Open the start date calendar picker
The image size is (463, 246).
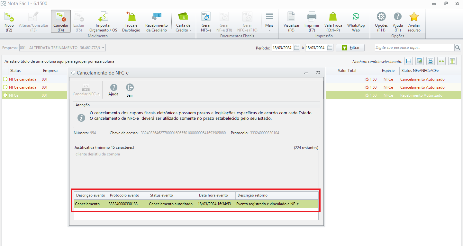click(297, 48)
